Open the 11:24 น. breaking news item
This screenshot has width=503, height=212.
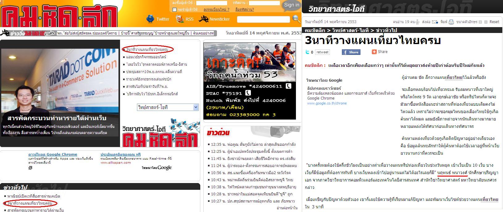(254, 165)
